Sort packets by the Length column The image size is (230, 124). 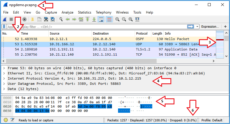(x=157, y=33)
